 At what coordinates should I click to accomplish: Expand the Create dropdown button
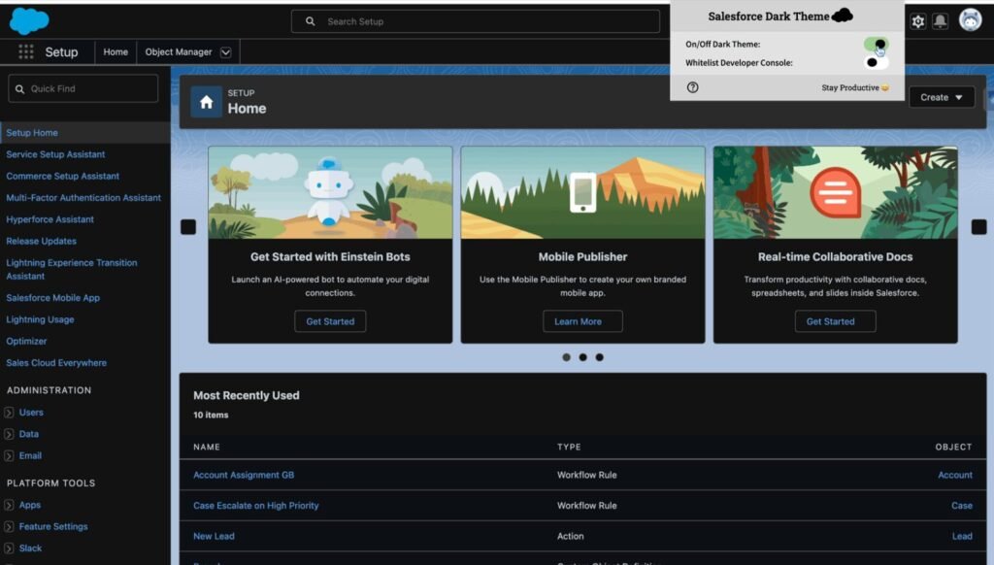[941, 97]
